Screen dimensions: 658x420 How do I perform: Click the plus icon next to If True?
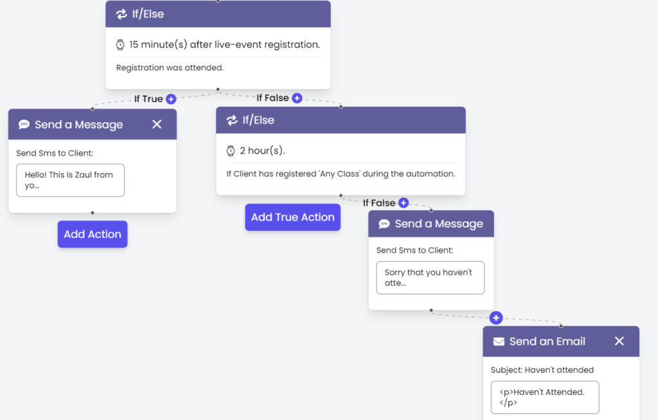coord(171,99)
